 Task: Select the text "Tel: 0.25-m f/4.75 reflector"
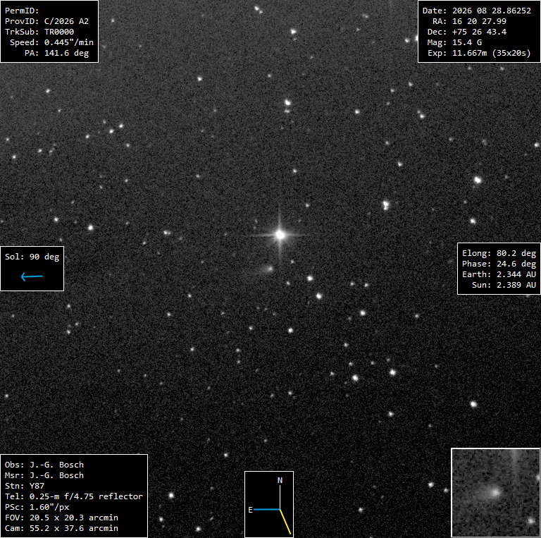[74, 496]
